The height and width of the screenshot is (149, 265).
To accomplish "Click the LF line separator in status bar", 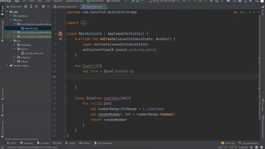I will 226,147.
